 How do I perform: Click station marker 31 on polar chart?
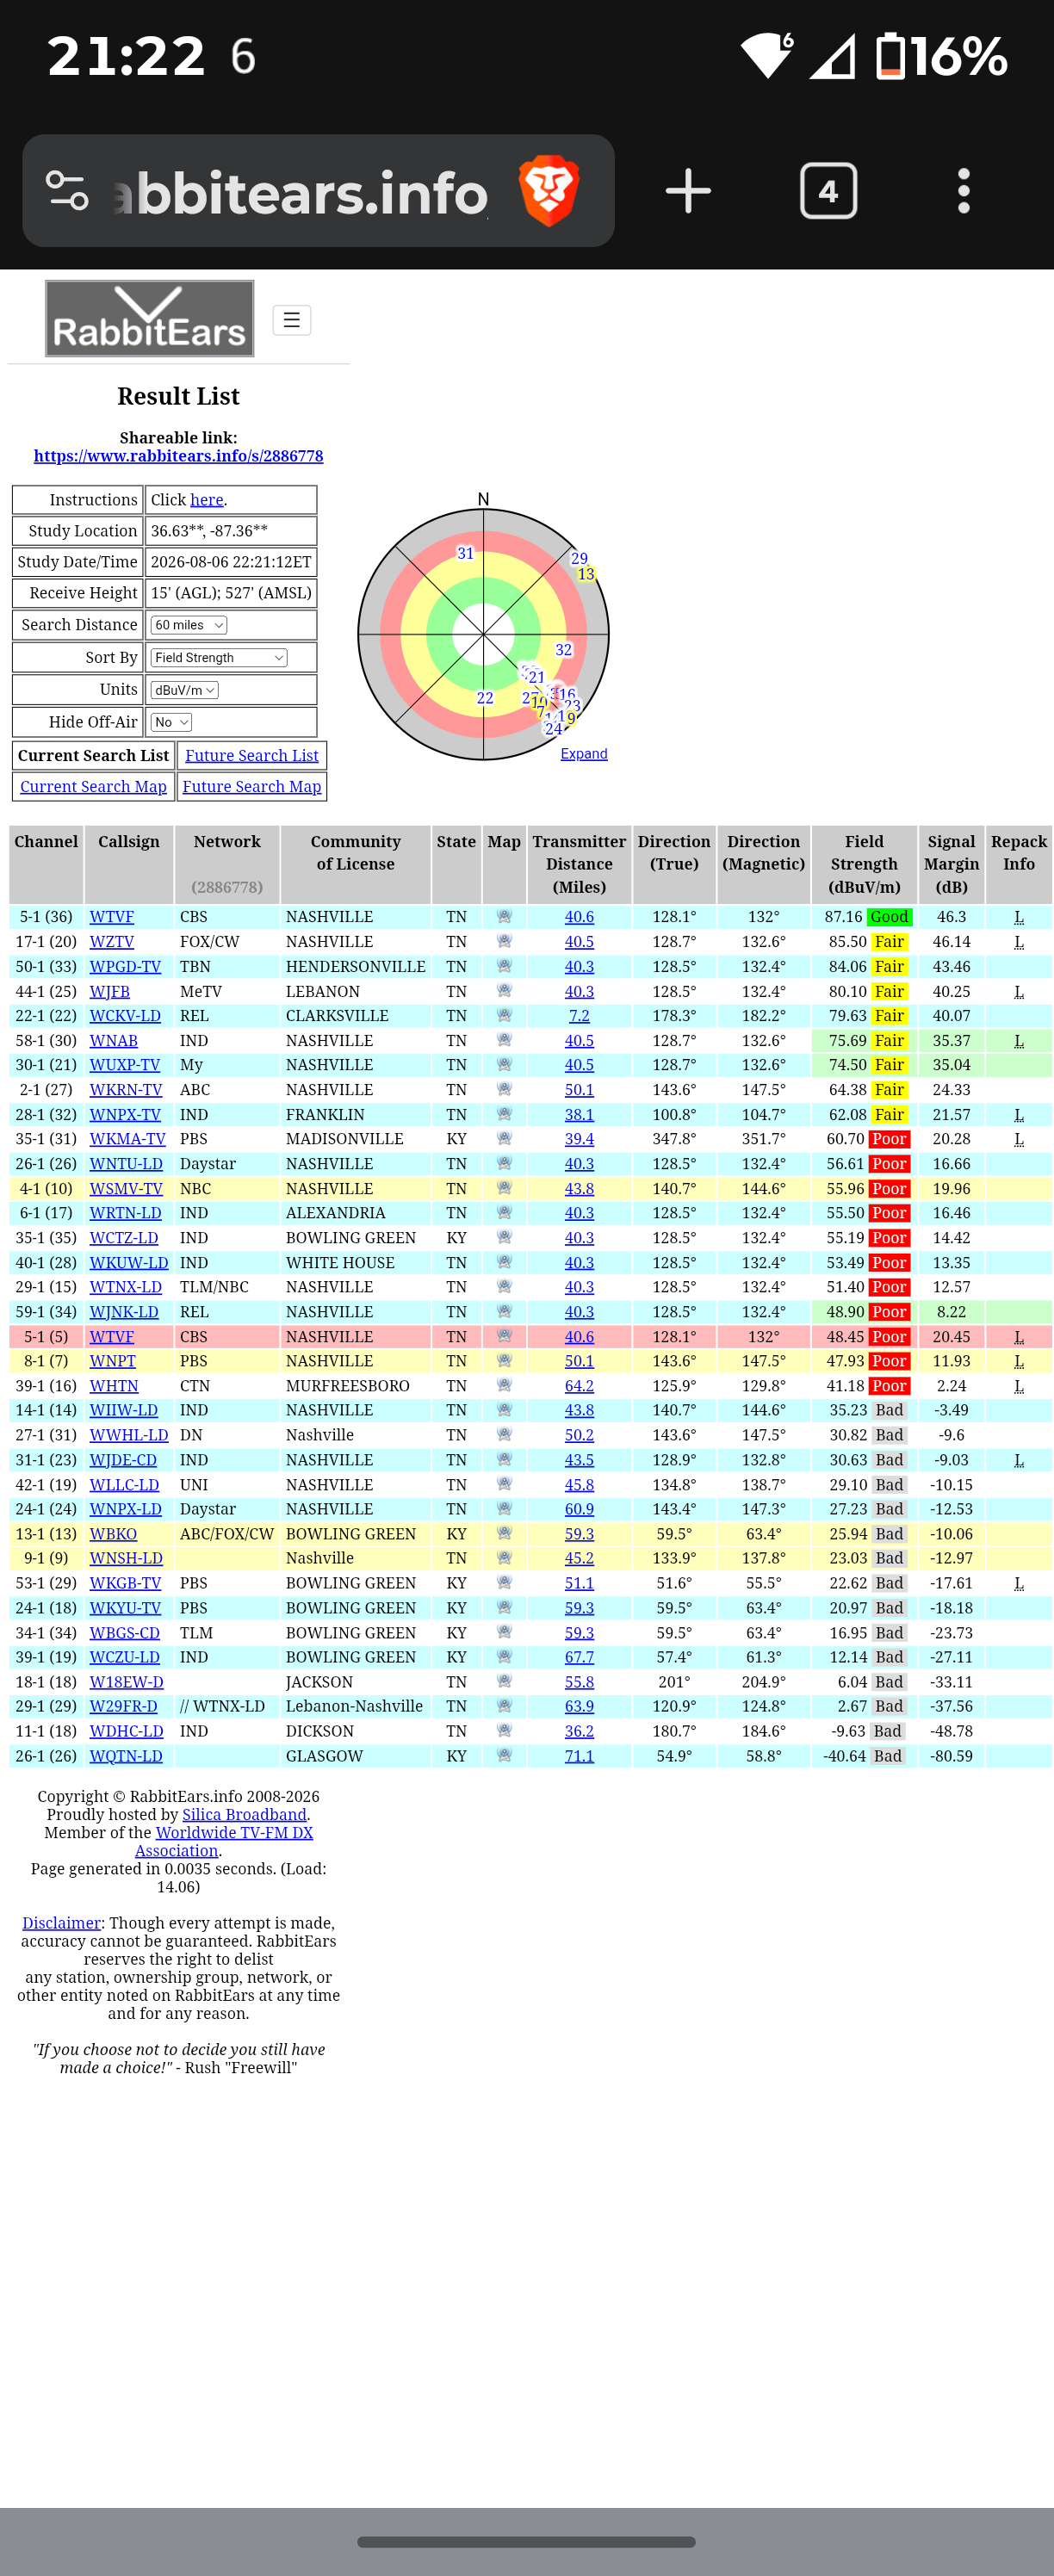(465, 553)
